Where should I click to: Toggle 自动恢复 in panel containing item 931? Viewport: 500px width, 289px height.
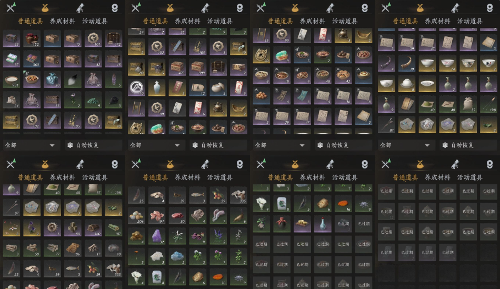point(87,145)
